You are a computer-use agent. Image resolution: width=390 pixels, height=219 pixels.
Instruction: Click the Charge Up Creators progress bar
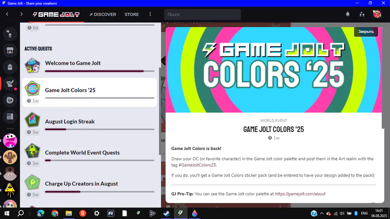point(100,192)
